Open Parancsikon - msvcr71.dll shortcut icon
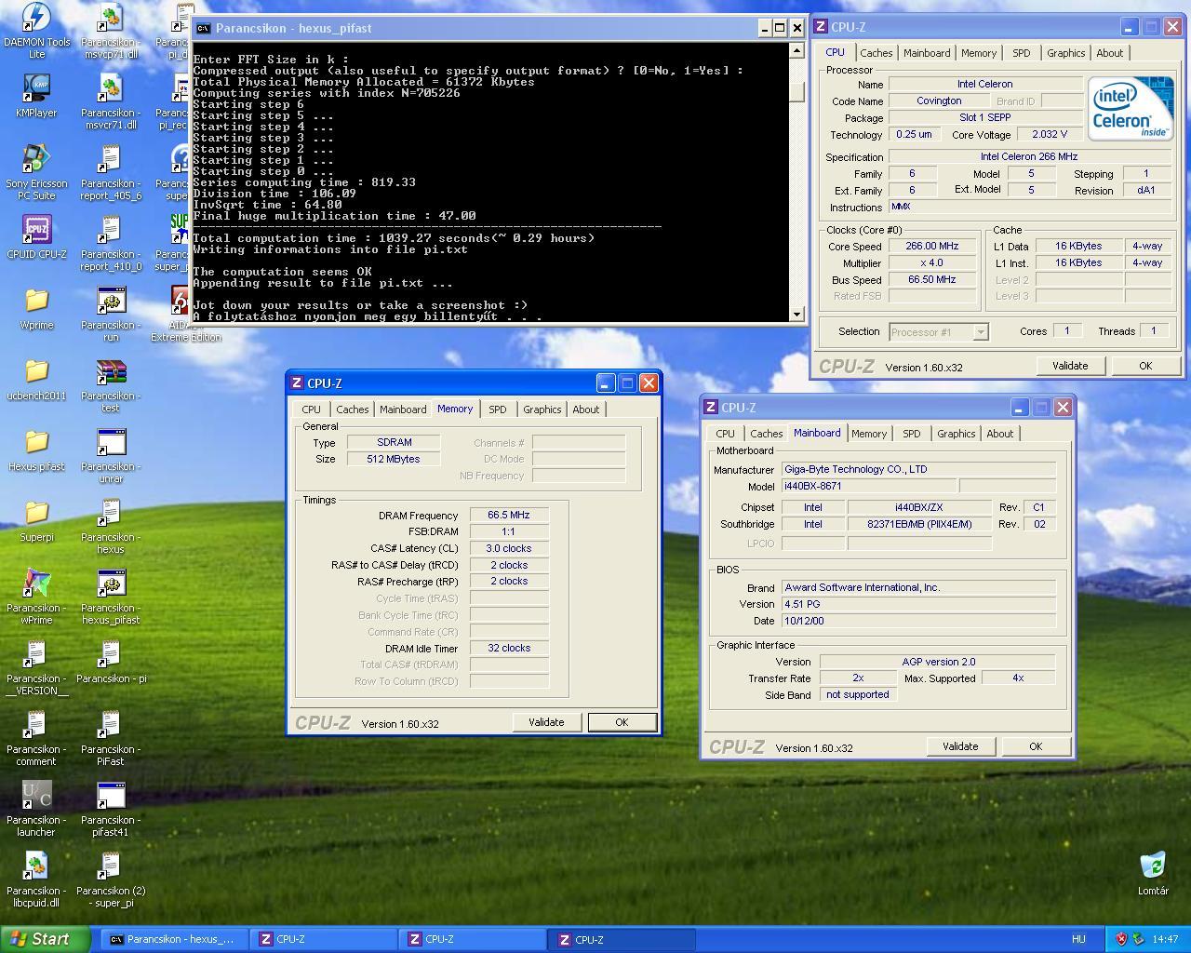This screenshot has width=1191, height=953. [x=111, y=87]
